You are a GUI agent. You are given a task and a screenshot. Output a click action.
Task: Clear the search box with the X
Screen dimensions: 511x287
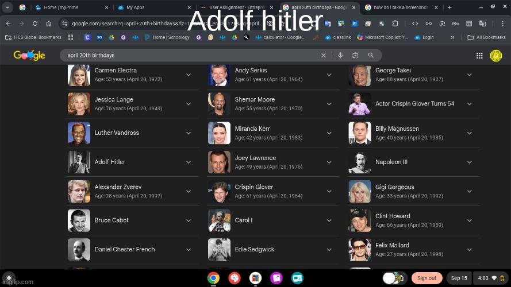click(323, 55)
